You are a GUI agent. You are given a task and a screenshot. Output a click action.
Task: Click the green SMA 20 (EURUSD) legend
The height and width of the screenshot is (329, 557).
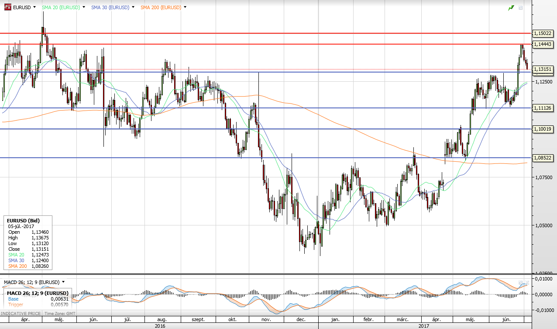[x=61, y=7]
